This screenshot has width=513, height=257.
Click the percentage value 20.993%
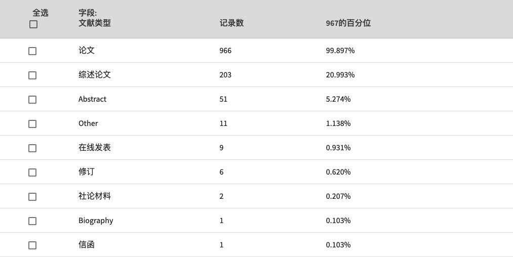click(340, 75)
